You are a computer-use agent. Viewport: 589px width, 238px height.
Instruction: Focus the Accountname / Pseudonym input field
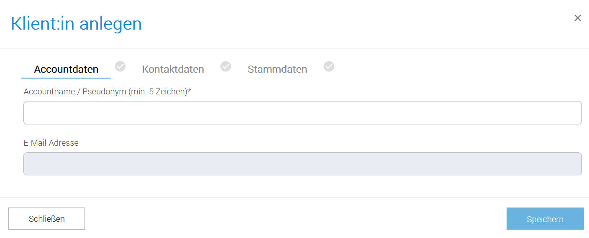click(302, 113)
